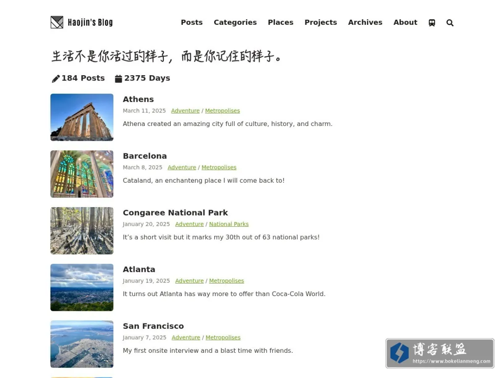Open the Barcelona post title
This screenshot has height=378, width=504.
[144, 156]
